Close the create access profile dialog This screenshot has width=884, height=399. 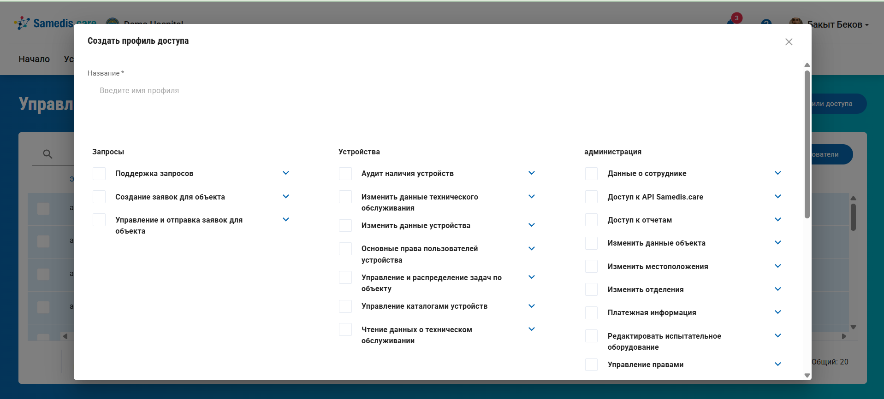pos(789,42)
